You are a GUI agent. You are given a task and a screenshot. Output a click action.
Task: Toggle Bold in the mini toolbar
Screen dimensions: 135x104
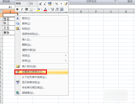click(x=17, y=9)
